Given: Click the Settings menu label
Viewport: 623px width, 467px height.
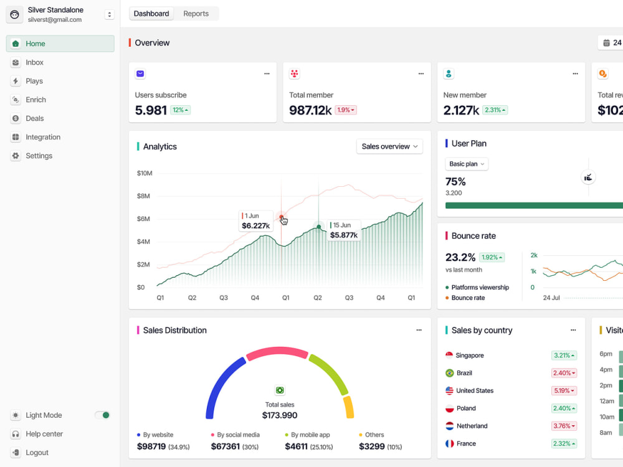Looking at the screenshot, I should coord(39,156).
